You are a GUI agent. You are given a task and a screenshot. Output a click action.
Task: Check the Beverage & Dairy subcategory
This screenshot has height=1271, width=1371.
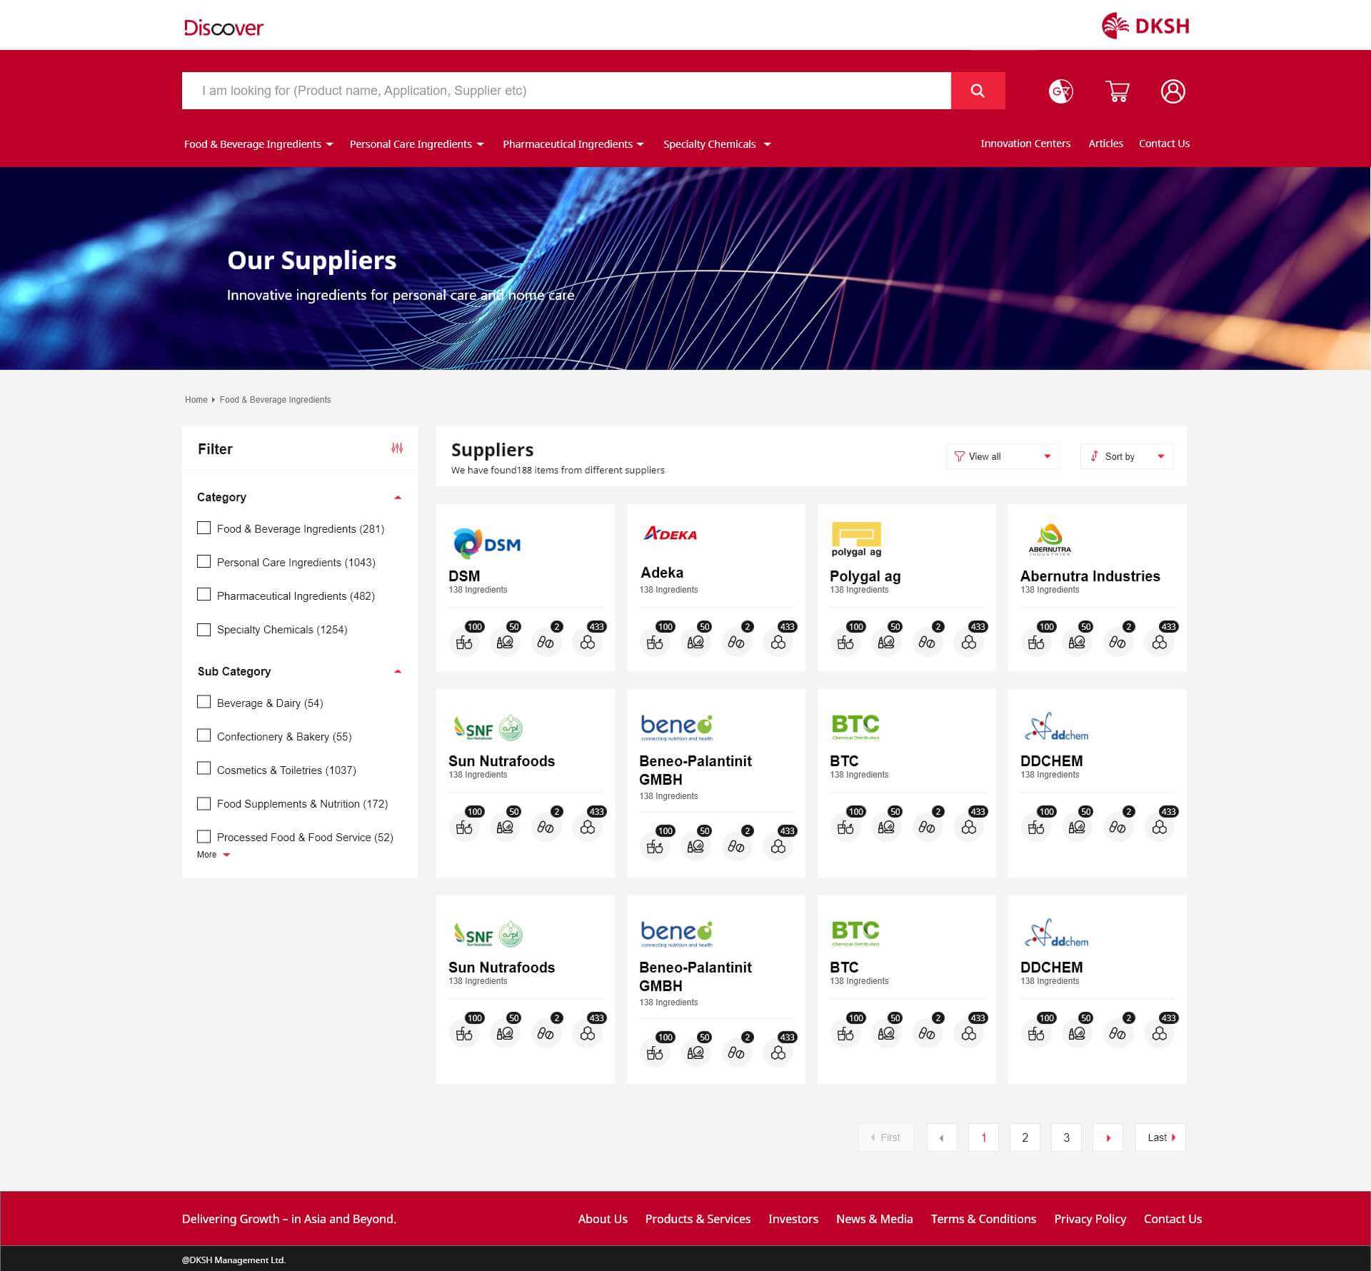(204, 702)
